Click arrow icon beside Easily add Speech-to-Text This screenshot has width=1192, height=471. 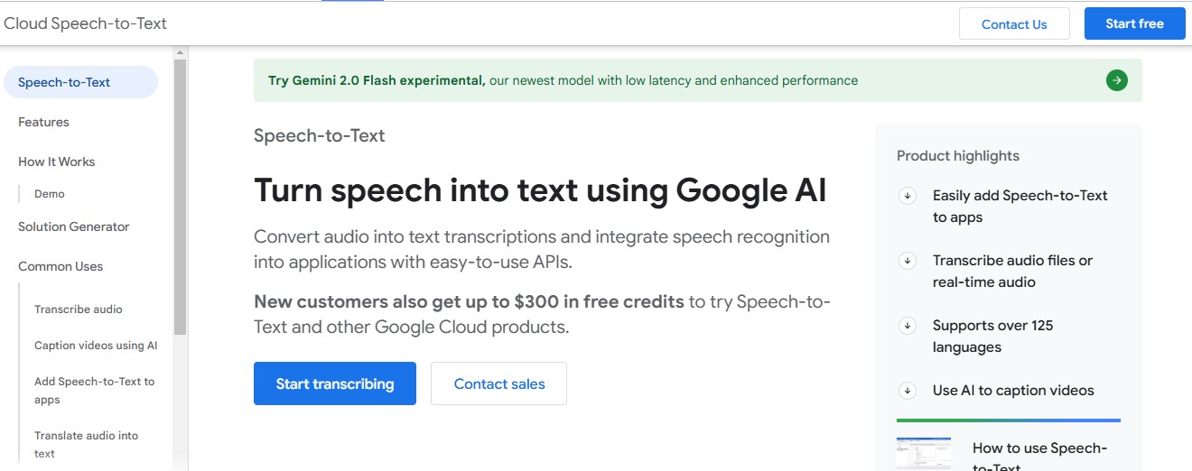point(908,196)
